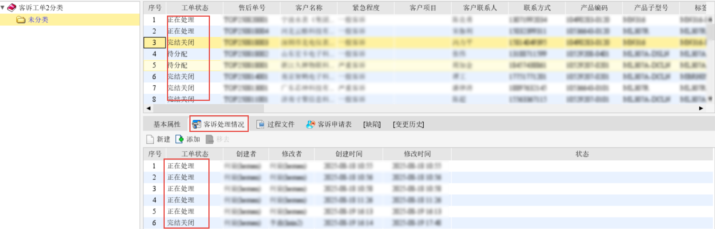Click the 创建时间 column header
The height and width of the screenshot is (229, 715).
[349, 154]
